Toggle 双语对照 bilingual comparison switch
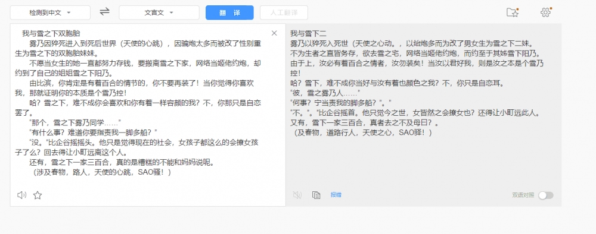Viewport: 596px width, 234px height. 546,195
